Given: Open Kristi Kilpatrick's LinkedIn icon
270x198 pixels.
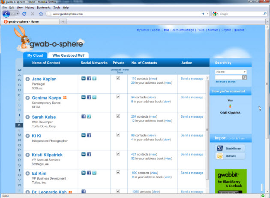Looking at the screenshot, I should 83,154.
